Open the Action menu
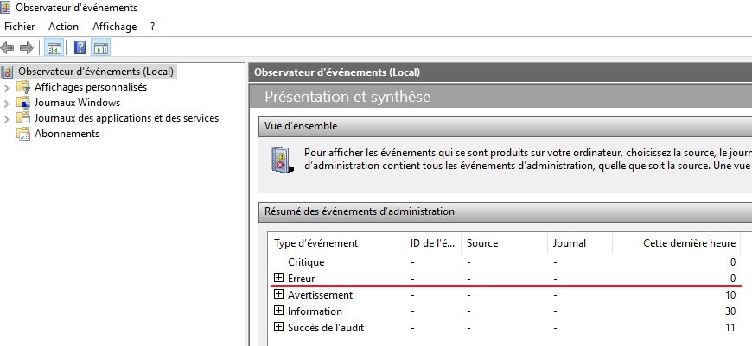 63,27
